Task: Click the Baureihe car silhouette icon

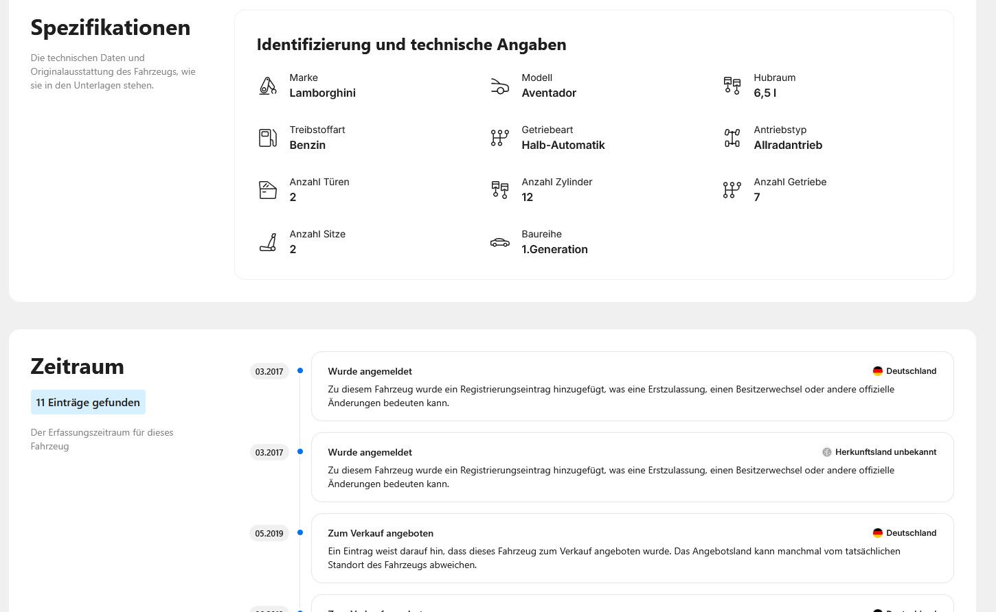Action: 500,242
